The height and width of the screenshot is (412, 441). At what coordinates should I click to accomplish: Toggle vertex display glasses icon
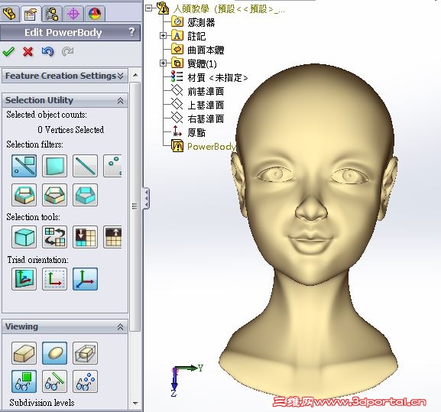(x=85, y=381)
